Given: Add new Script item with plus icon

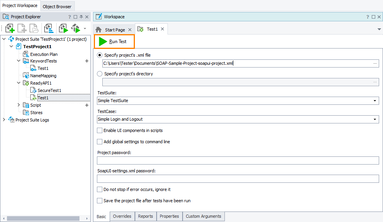Looking at the screenshot, I should pyautogui.click(x=86, y=105).
